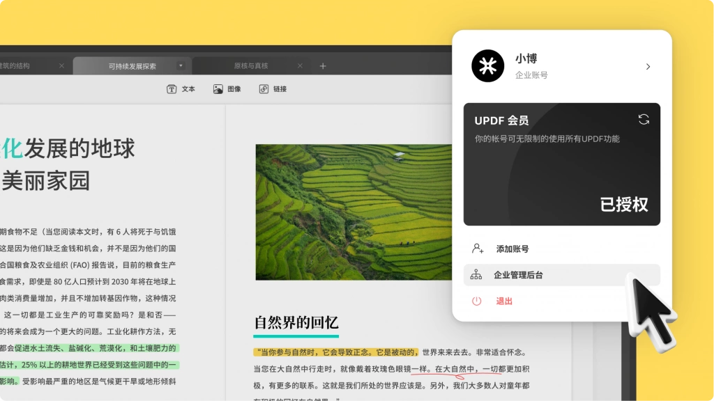Select the 图像 image tool icon

pyautogui.click(x=218, y=89)
